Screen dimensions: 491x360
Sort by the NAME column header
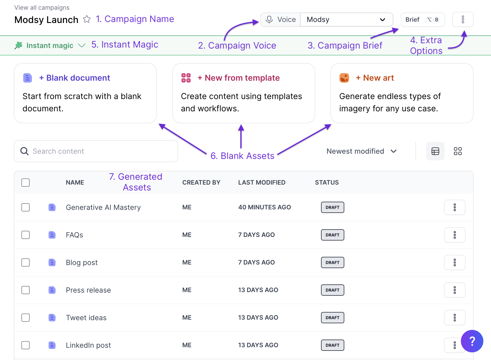[75, 183]
